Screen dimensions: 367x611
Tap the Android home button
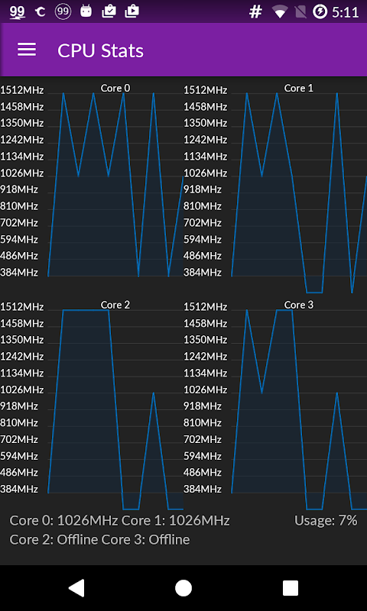183,588
